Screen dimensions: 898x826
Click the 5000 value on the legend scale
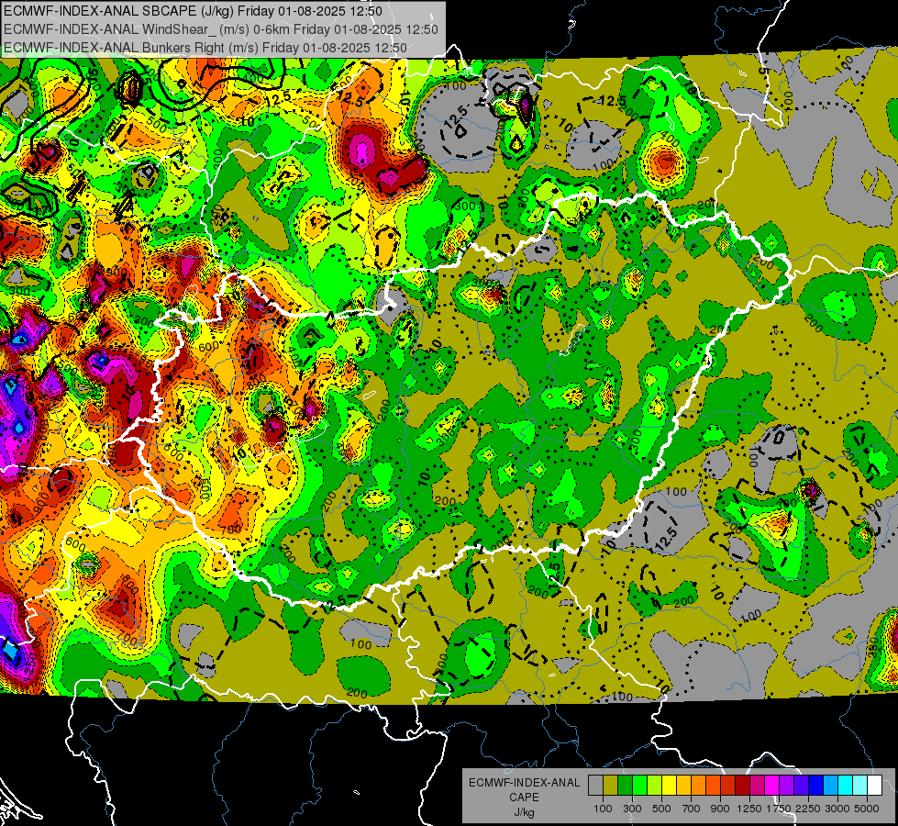click(x=867, y=809)
